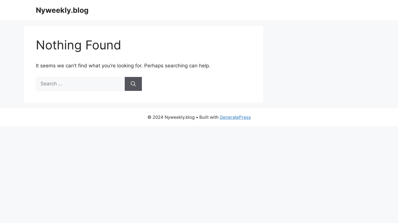Click the 'It seems we can't find' sentence
398x223 pixels.
tap(89, 66)
